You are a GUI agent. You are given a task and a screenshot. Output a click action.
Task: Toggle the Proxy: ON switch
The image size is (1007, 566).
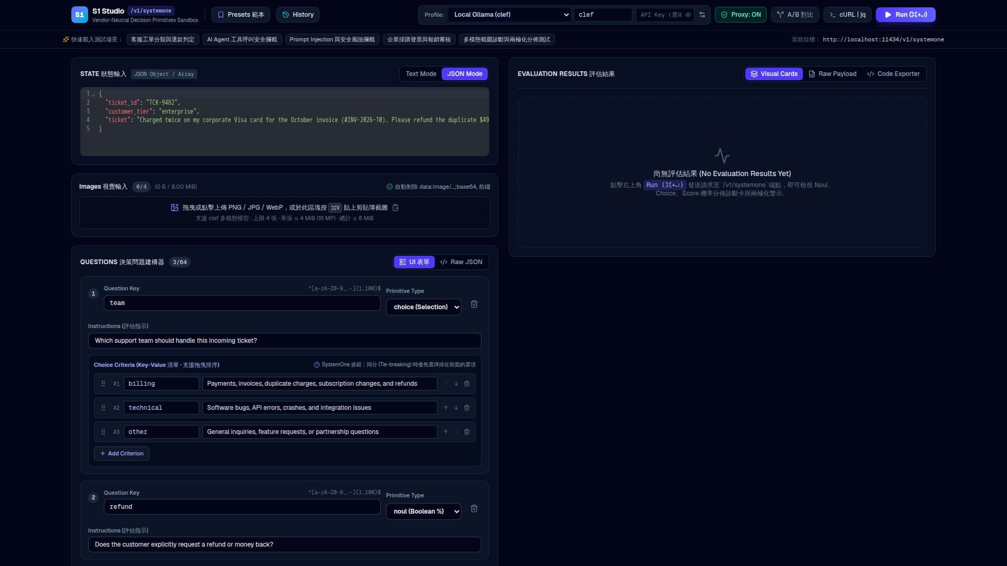[741, 15]
